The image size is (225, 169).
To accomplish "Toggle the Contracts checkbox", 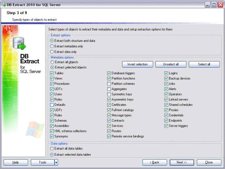I will (109, 121).
